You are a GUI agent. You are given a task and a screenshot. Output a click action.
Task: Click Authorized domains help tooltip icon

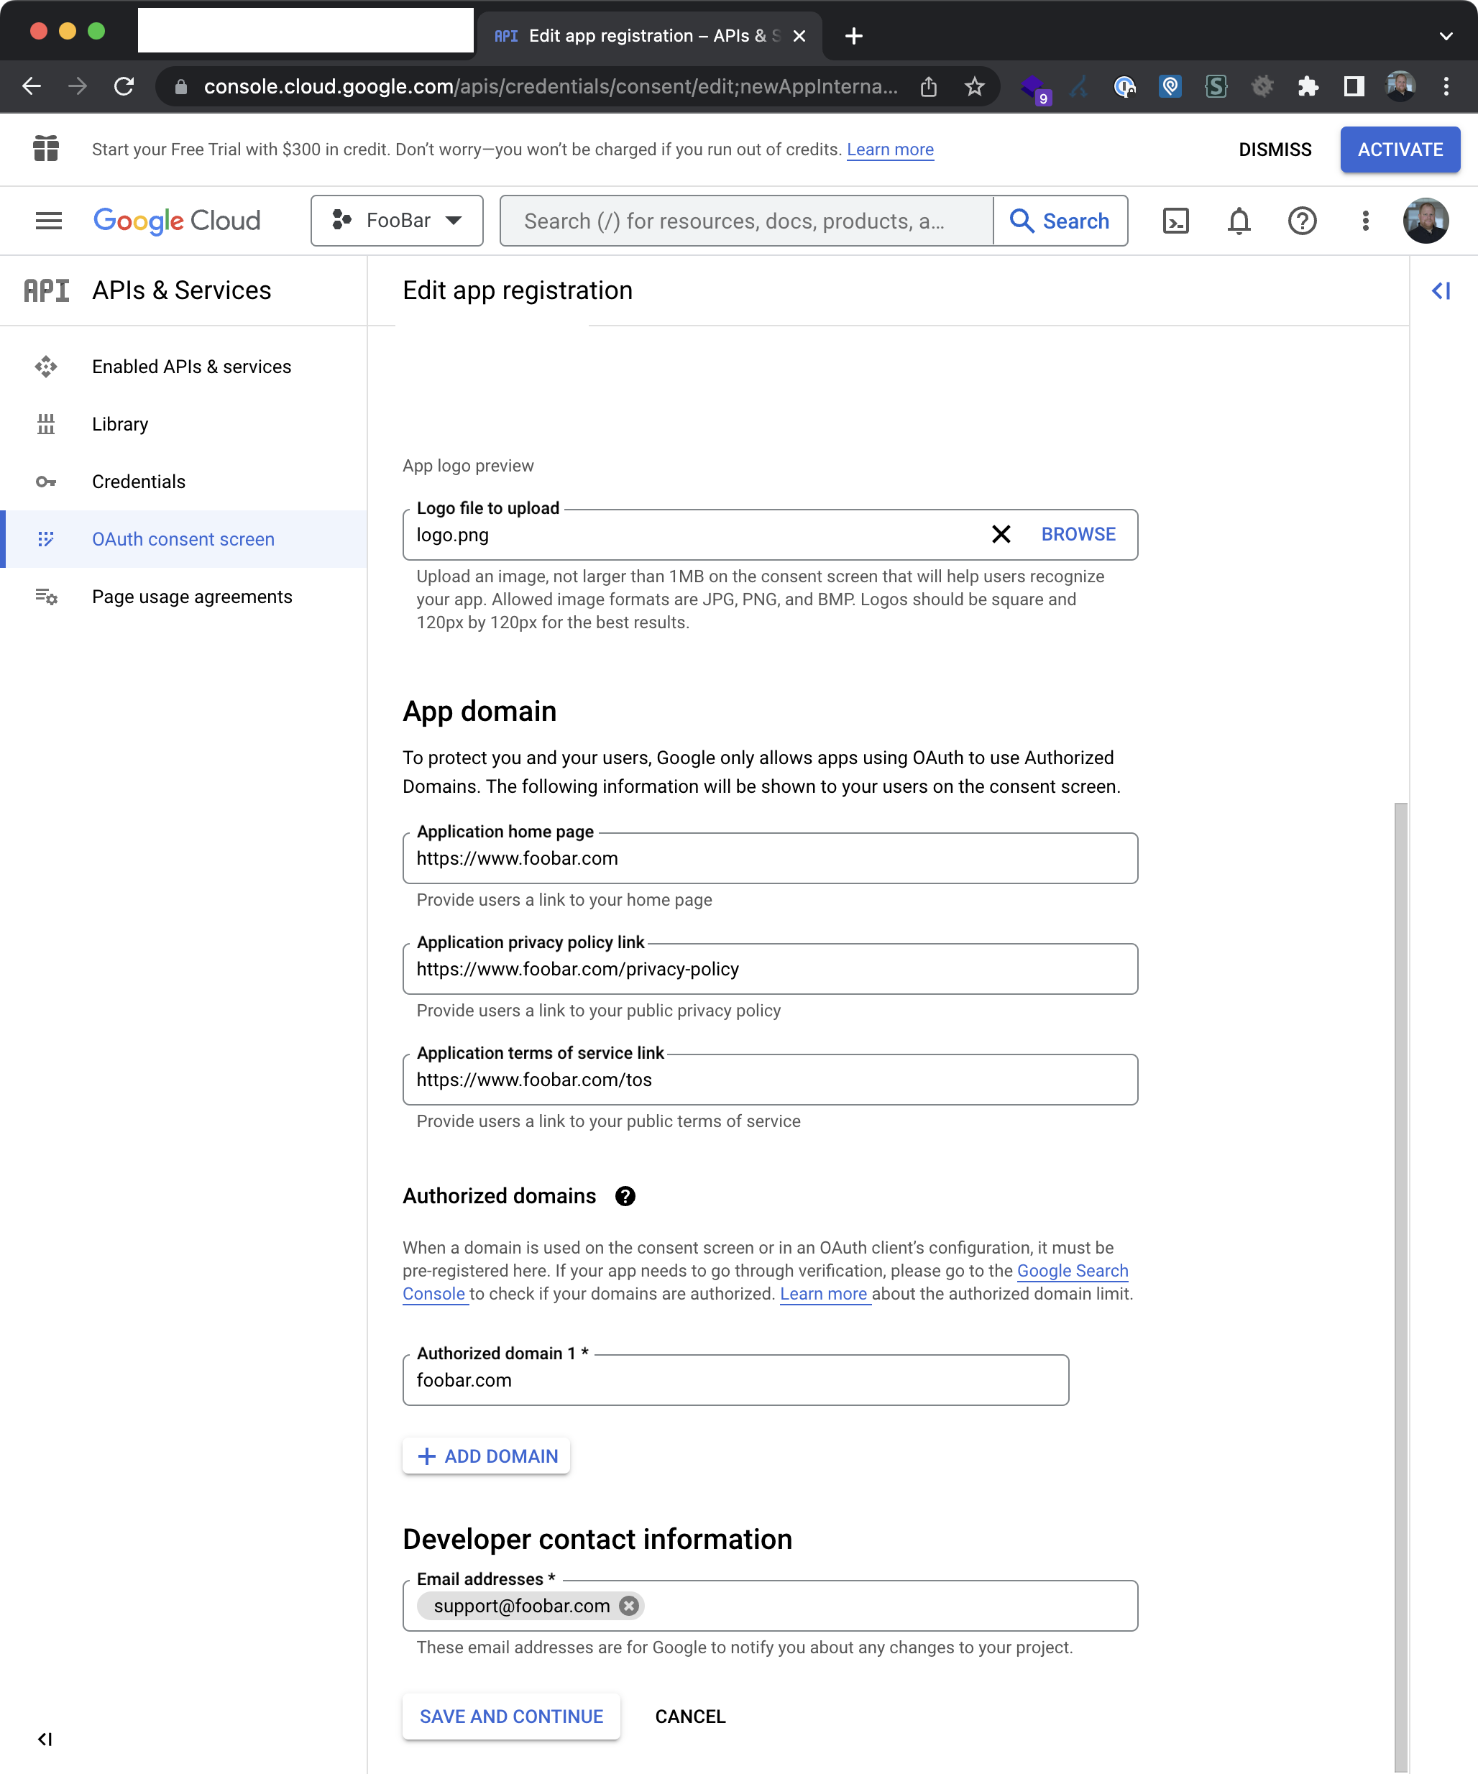(625, 1196)
